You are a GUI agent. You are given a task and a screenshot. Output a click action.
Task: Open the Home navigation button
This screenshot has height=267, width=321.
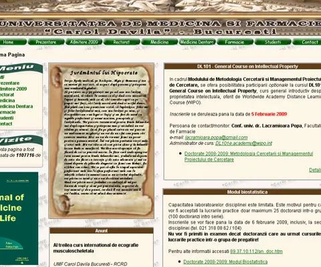pos(13,42)
